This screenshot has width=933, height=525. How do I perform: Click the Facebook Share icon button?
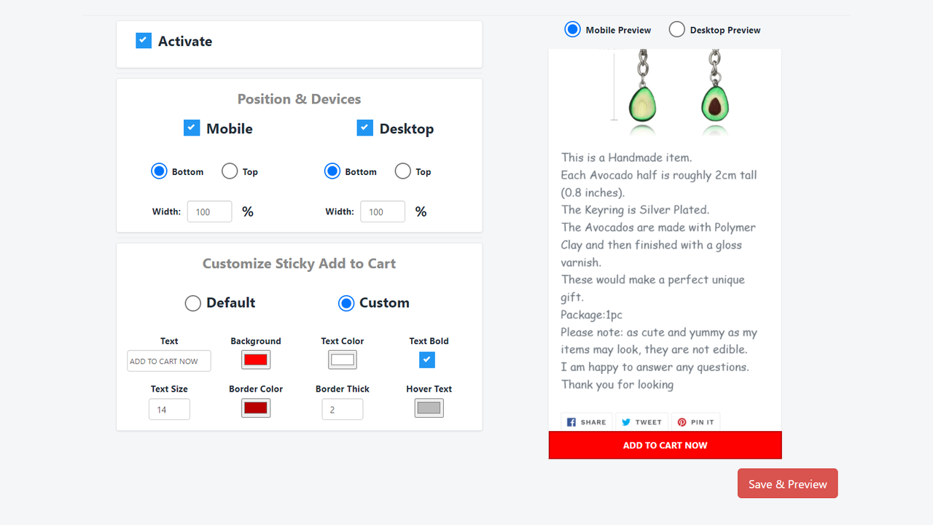tap(587, 421)
